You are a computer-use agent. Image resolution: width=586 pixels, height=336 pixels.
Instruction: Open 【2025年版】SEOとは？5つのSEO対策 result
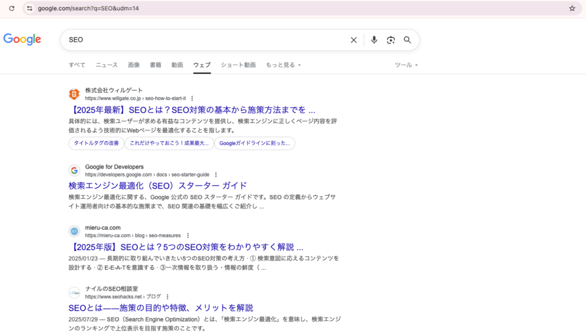(x=186, y=247)
